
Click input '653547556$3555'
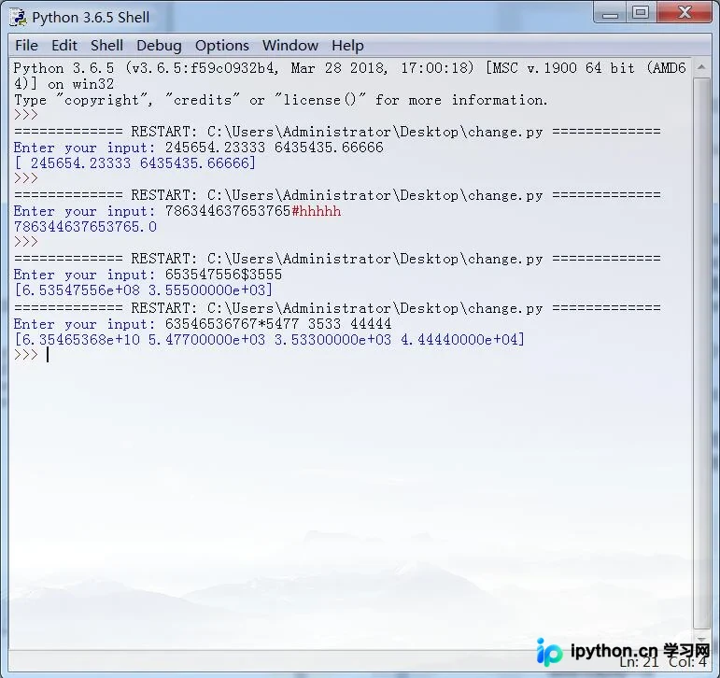tap(223, 275)
